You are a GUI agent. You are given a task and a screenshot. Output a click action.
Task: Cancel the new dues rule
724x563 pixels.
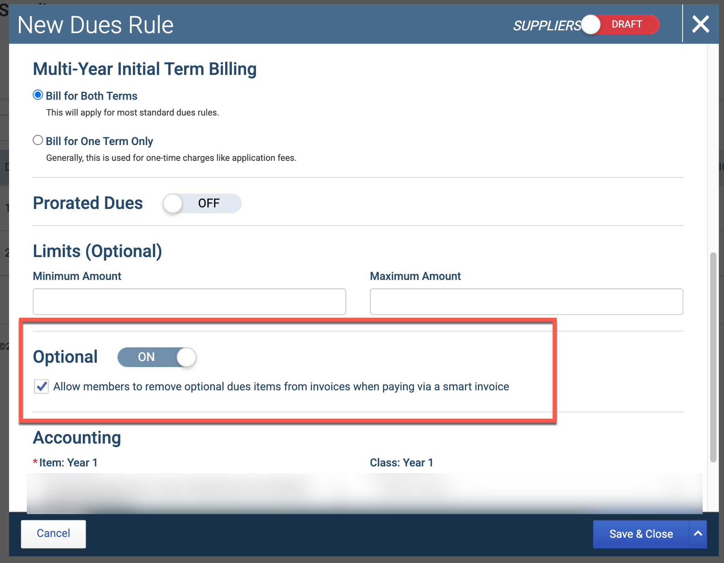point(53,534)
